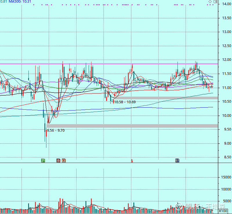Open the green 跌 event marker
Viewport: 232px width, 214px height.
click(43, 160)
